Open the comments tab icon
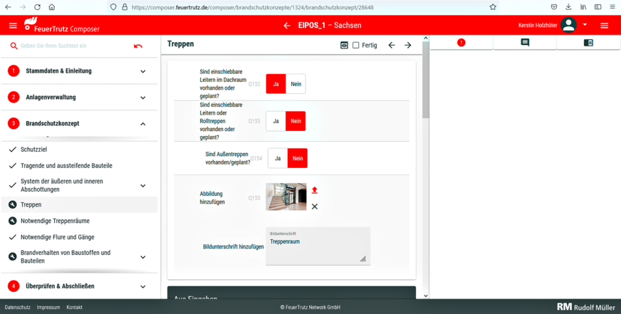Image resolution: width=621 pixels, height=314 pixels. [525, 43]
